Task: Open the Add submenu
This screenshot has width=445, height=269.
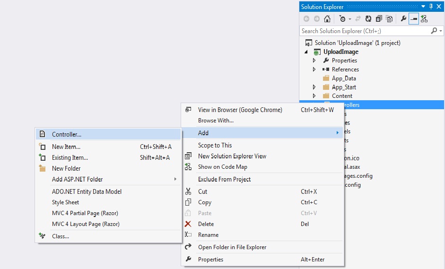Action: (262, 133)
